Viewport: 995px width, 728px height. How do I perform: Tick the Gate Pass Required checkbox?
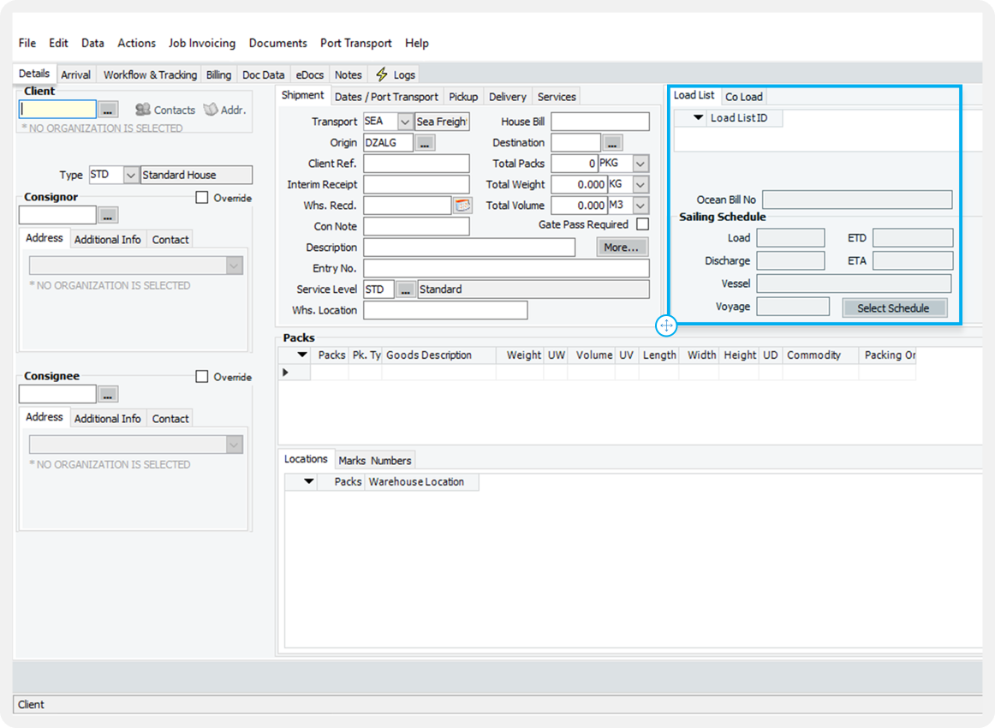pos(642,224)
